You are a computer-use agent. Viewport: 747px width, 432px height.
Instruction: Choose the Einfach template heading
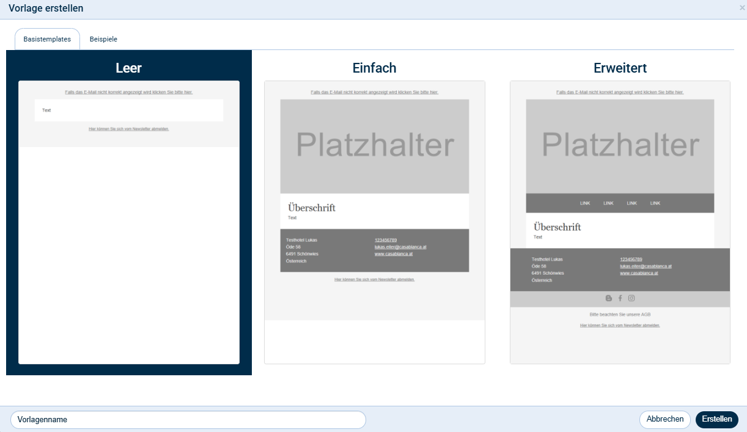374,68
